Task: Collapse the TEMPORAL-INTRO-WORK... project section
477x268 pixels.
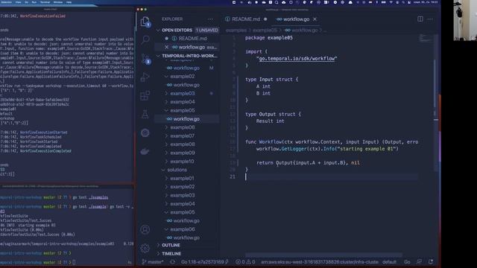Action: click(187, 56)
